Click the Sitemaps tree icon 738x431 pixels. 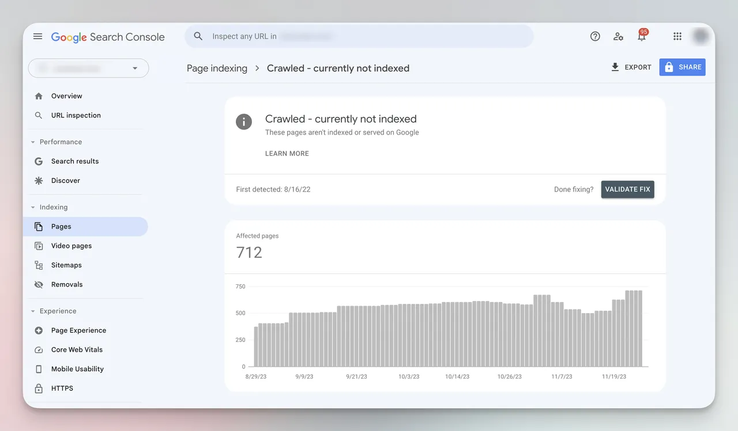(x=39, y=265)
